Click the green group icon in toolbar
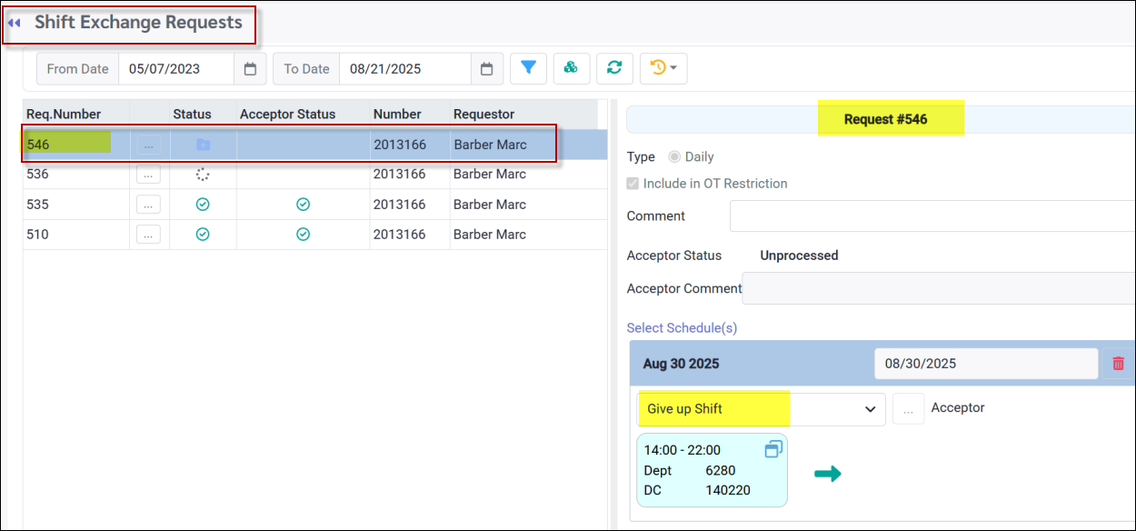1136x531 pixels. [x=571, y=68]
